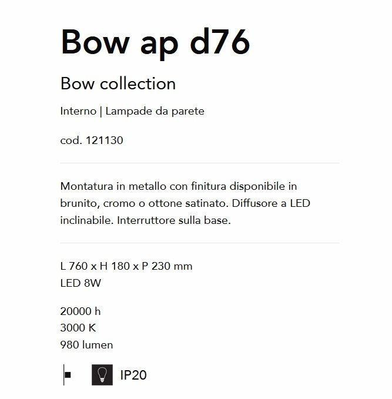Click the wall-mount installation icon

point(68,374)
